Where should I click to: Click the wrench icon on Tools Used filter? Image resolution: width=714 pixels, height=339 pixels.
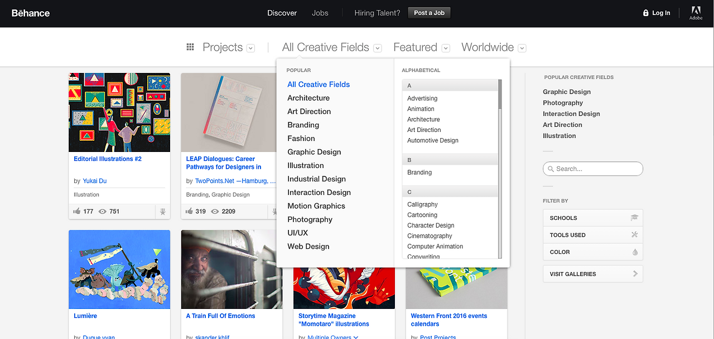(x=635, y=235)
